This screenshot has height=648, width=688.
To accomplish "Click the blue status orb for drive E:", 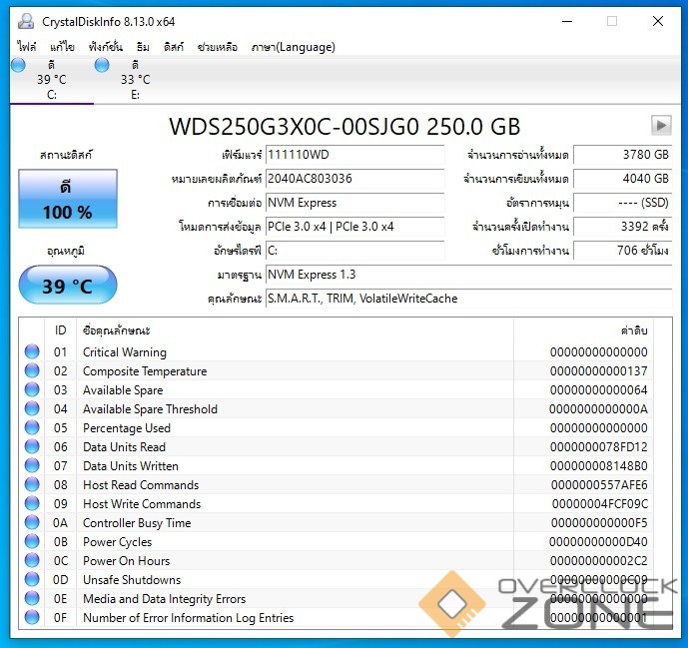I will click(x=102, y=65).
